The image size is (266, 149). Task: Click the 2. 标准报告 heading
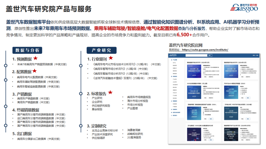(x=97, y=94)
